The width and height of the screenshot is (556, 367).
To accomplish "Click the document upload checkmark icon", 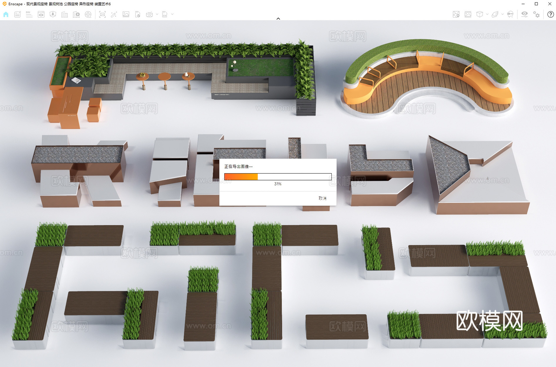I will 138,14.
